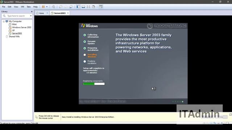Send Ctrl+Alt+Del to the virtual machine
232x130 pixels.
pos(53,7)
